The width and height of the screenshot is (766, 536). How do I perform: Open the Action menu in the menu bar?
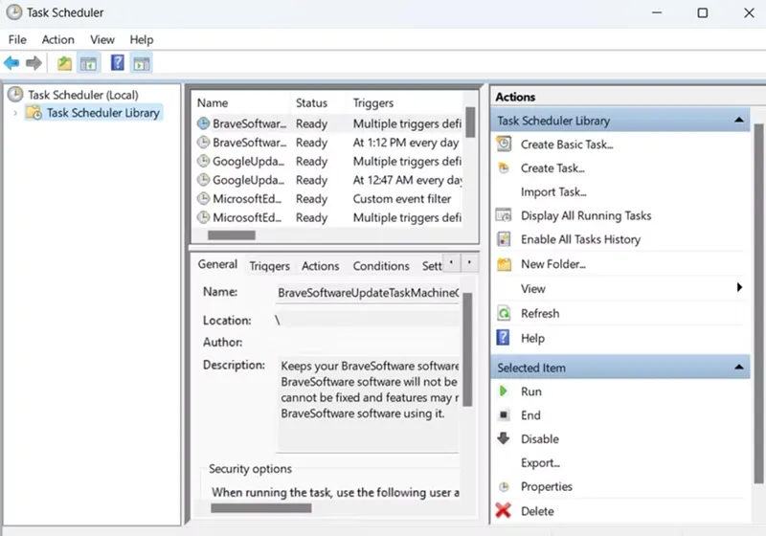57,39
